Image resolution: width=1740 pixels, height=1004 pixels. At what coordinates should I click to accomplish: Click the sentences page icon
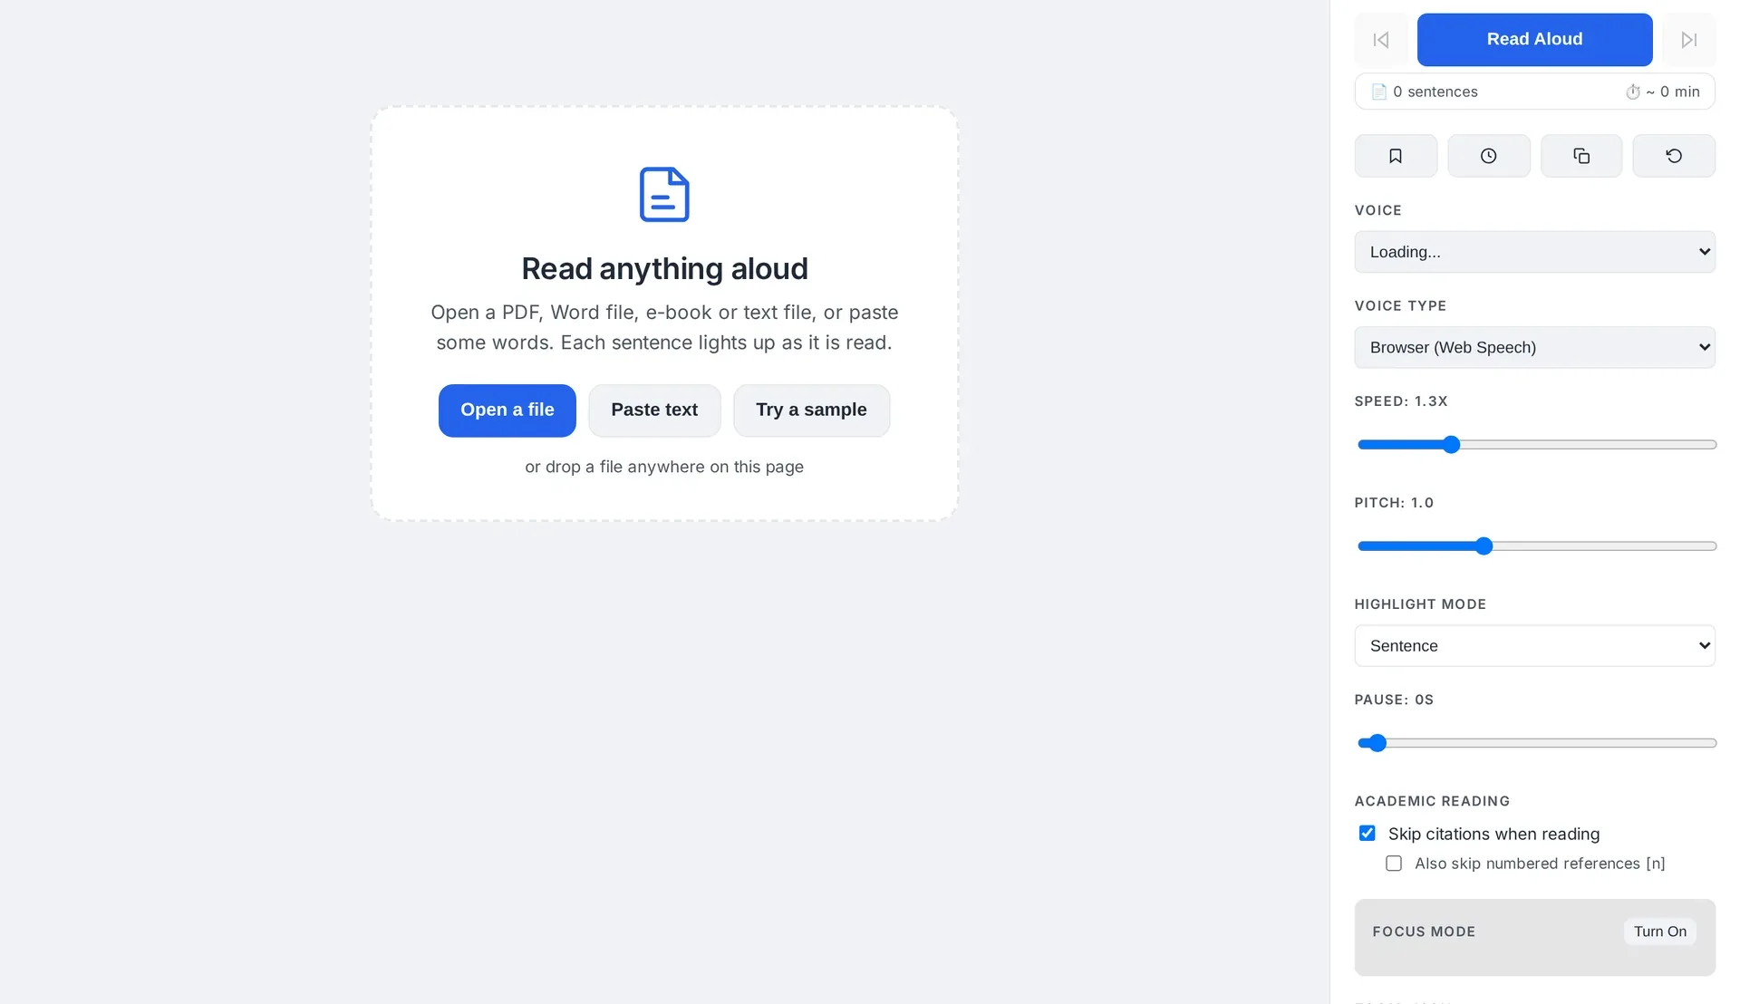(x=1378, y=92)
